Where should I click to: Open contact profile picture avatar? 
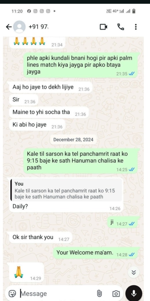coord(19,27)
